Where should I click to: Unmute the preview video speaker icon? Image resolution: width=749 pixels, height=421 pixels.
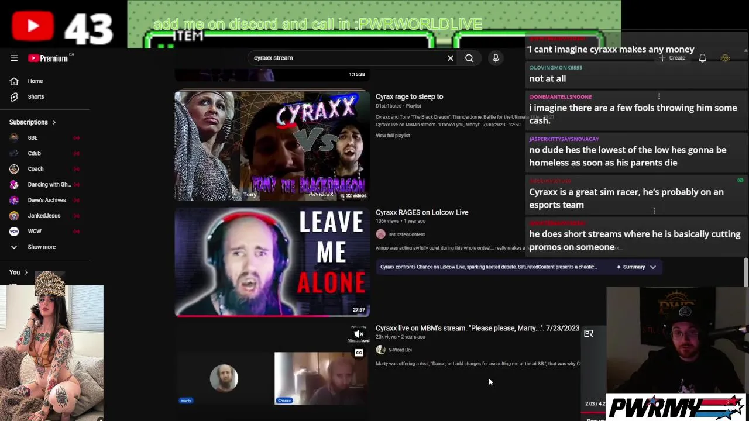click(x=359, y=334)
